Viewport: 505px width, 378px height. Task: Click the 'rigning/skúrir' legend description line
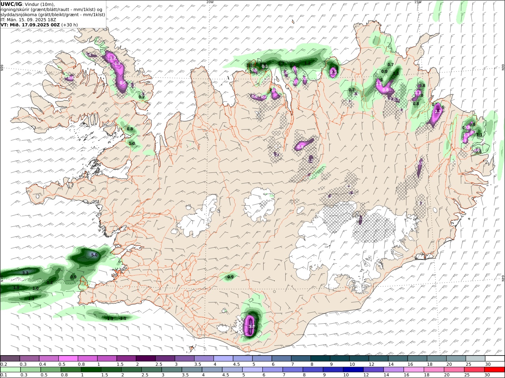52,9
